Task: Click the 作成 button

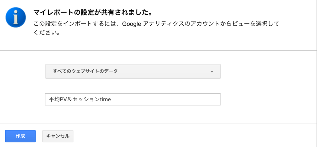Action: 20,136
